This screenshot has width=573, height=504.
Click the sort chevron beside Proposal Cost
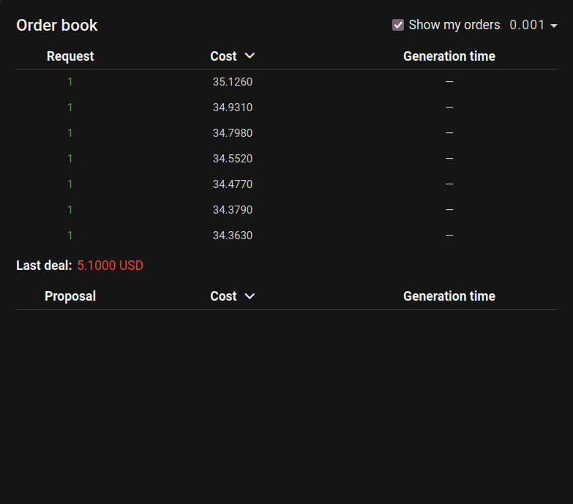click(250, 296)
